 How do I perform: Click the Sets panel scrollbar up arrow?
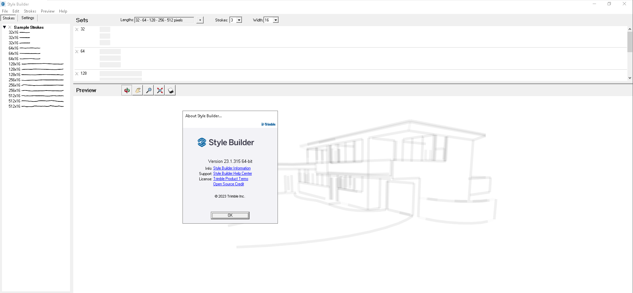pyautogui.click(x=630, y=29)
